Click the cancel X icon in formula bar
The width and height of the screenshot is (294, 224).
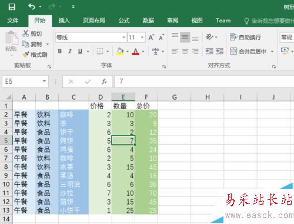(x=71, y=82)
